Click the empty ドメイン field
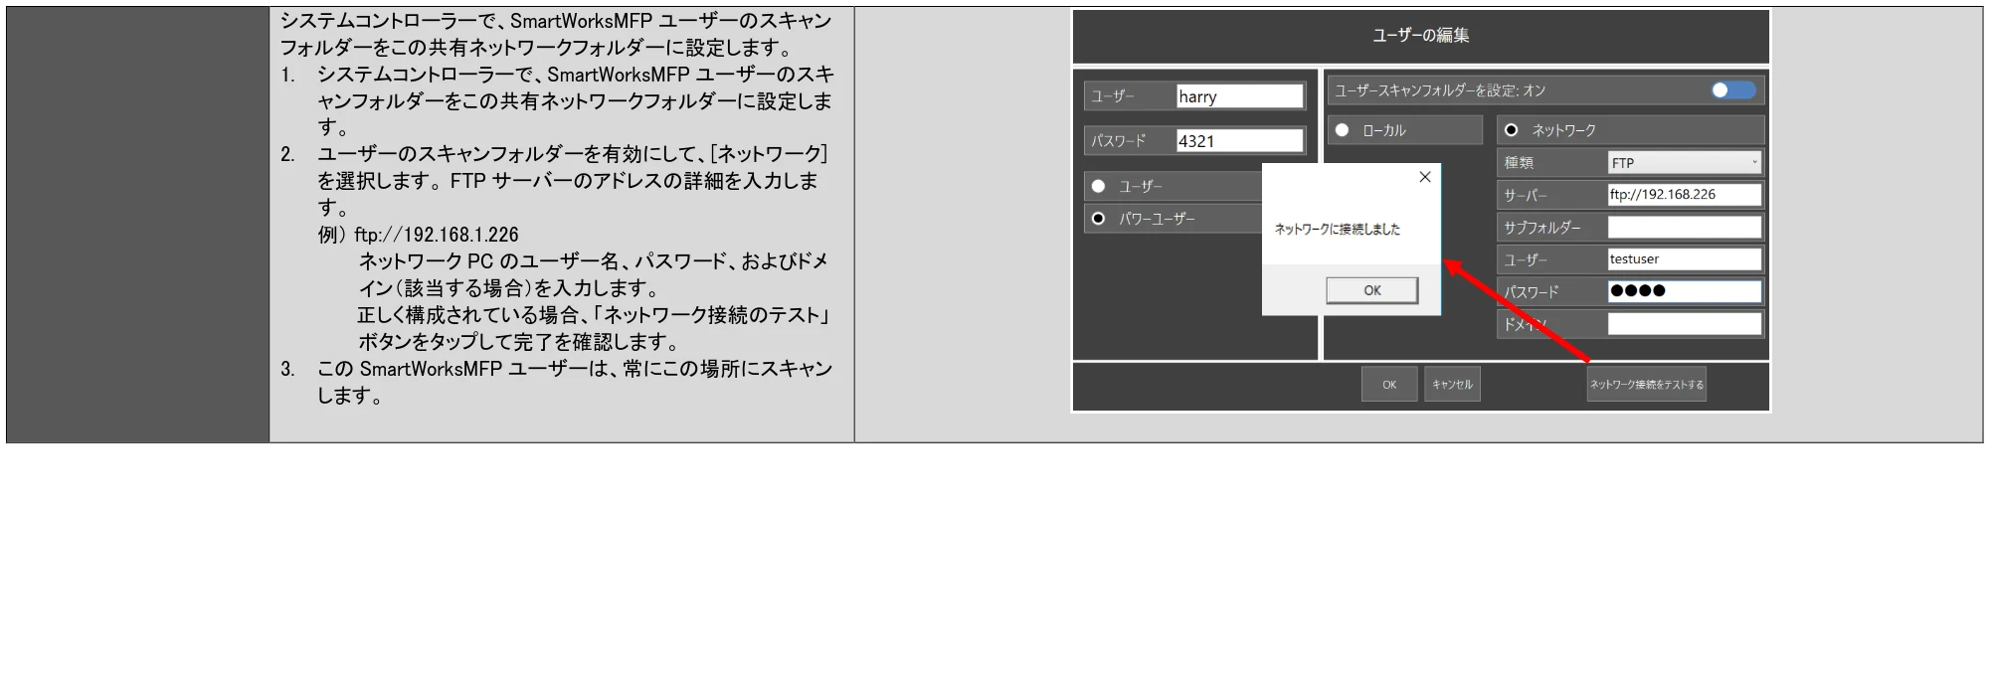The image size is (1989, 673). tap(1684, 324)
